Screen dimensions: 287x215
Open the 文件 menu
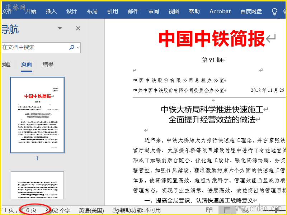tap(7, 11)
